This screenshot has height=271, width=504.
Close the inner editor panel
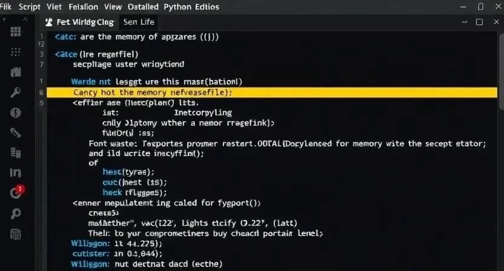(494, 22)
